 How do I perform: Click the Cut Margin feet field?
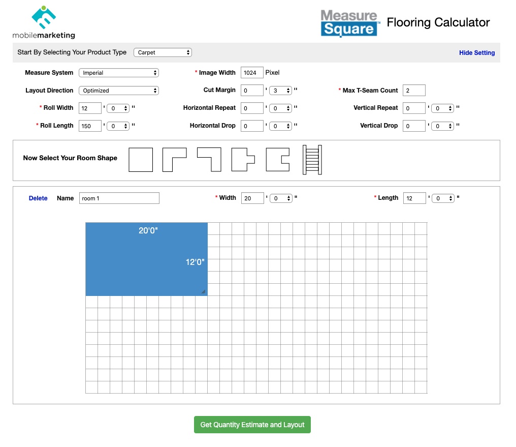[252, 90]
